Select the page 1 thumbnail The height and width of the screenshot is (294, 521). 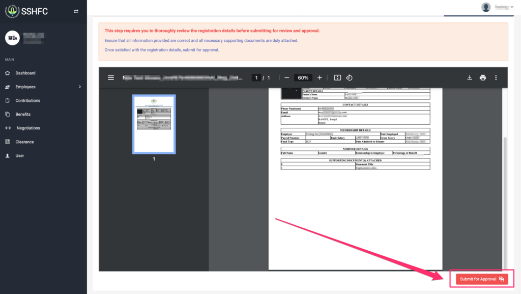(x=154, y=124)
